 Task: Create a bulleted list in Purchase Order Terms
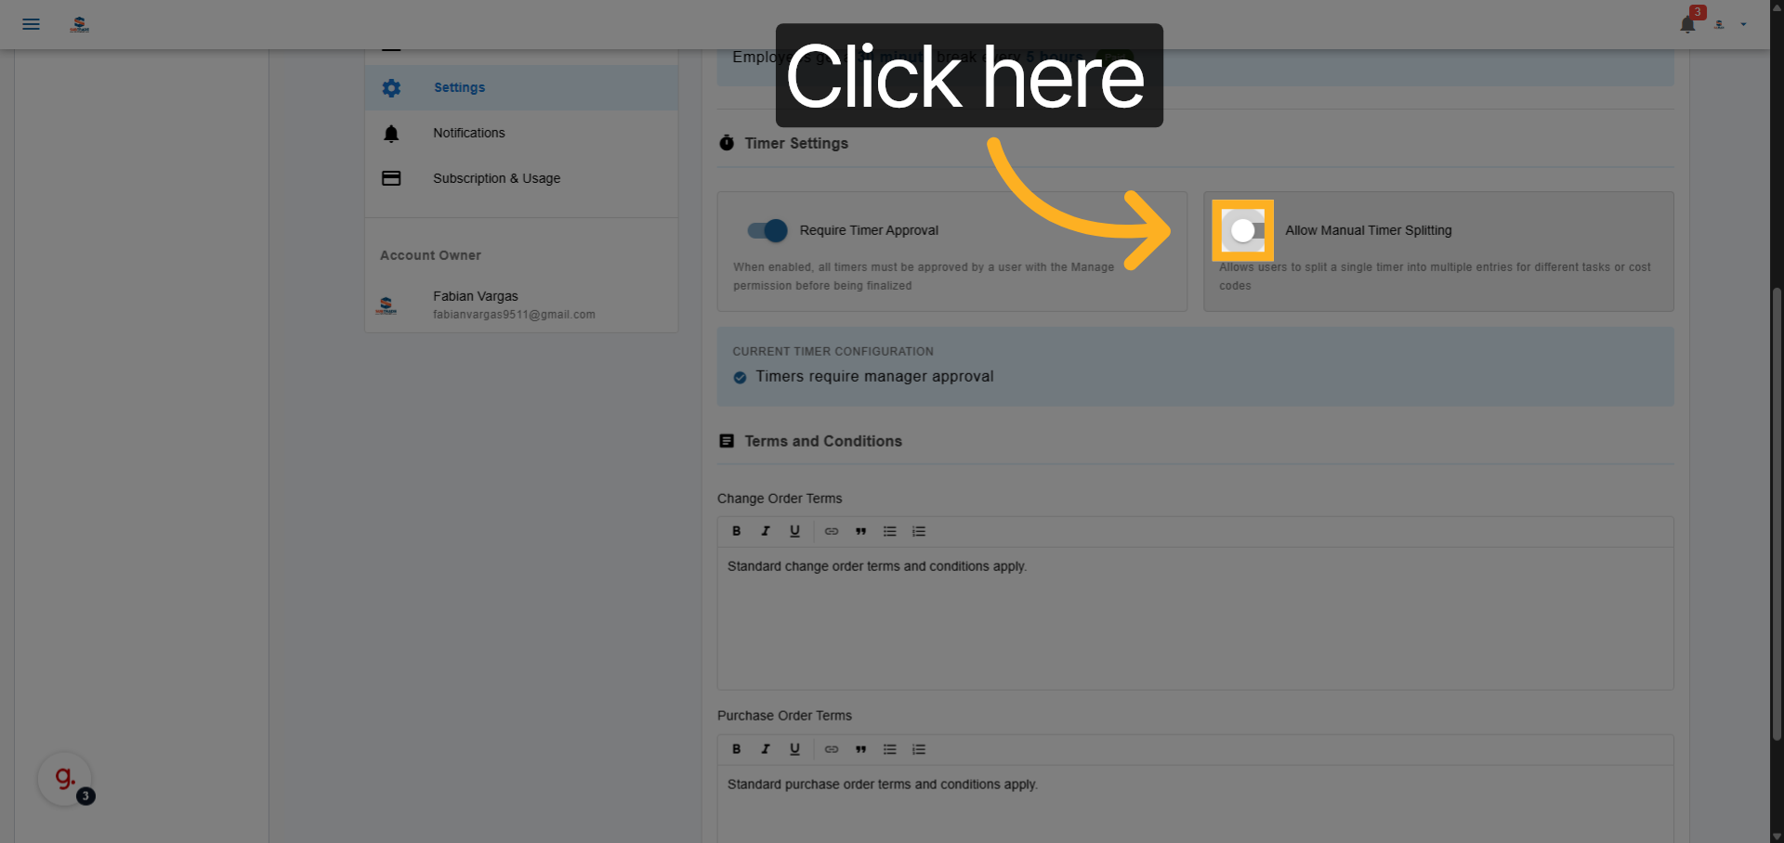click(890, 749)
